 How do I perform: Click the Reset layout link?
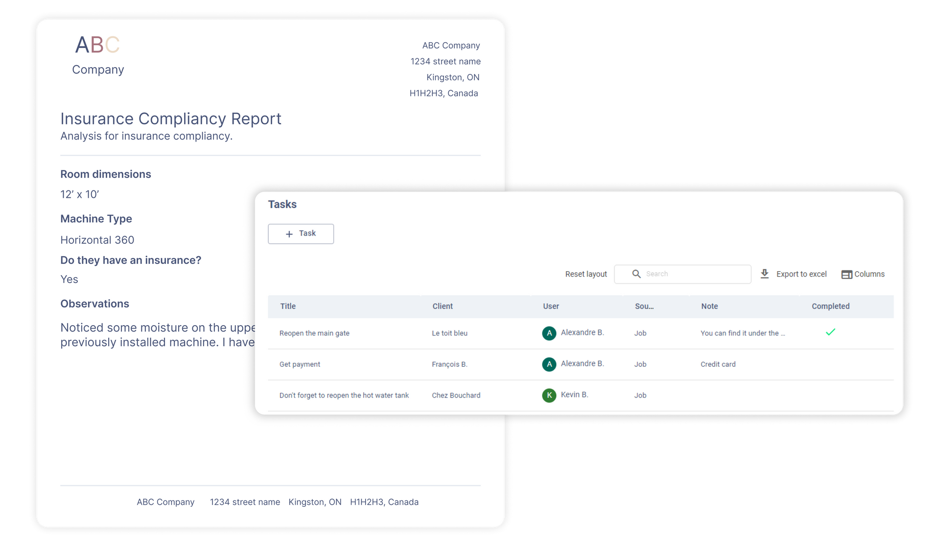click(x=586, y=274)
